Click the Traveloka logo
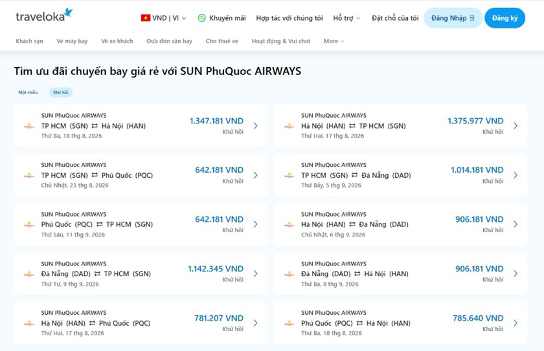 pos(44,15)
